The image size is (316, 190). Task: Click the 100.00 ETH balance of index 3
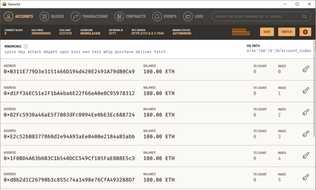coord(159,137)
